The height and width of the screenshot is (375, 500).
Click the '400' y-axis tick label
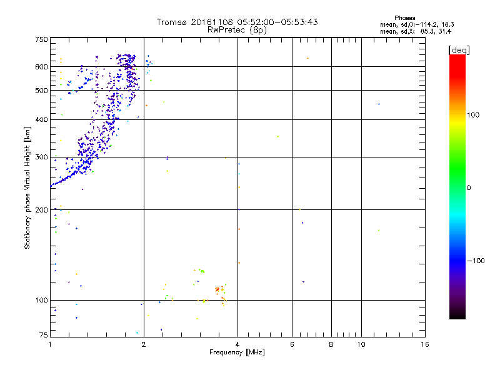click(x=41, y=120)
